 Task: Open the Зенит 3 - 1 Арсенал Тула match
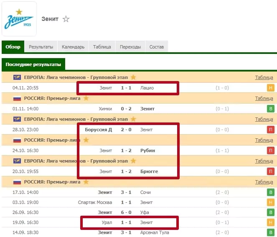click(x=140, y=232)
